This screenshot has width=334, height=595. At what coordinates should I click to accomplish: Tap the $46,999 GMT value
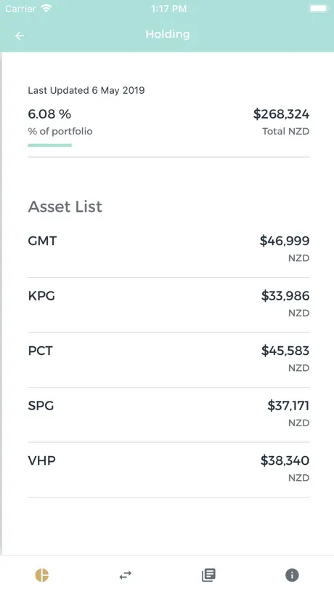[285, 241]
